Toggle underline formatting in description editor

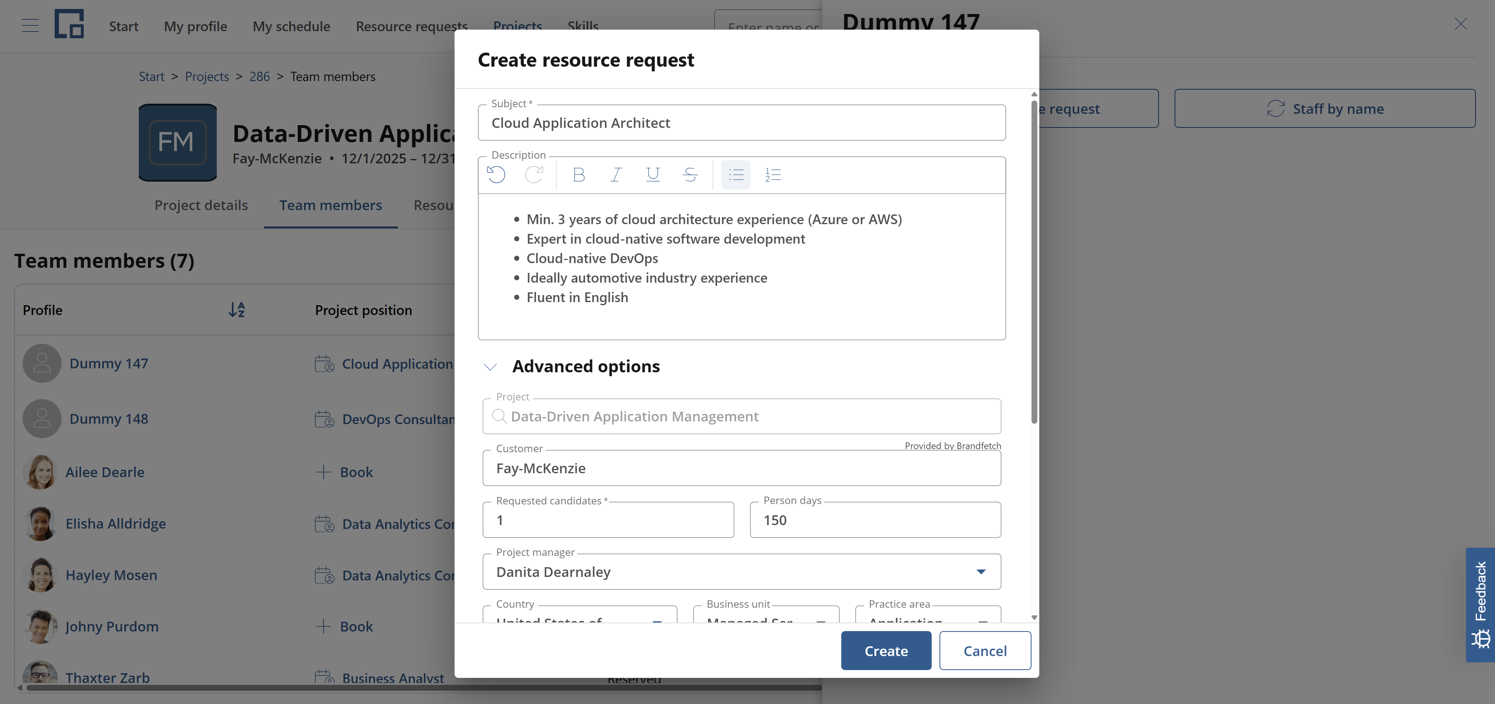653,175
